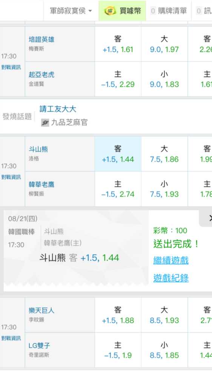Click the 買噱幣 coin icon
Screen dimensions: 212x378
[110, 11]
